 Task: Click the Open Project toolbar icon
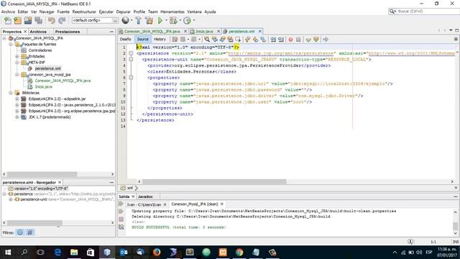click(x=28, y=21)
